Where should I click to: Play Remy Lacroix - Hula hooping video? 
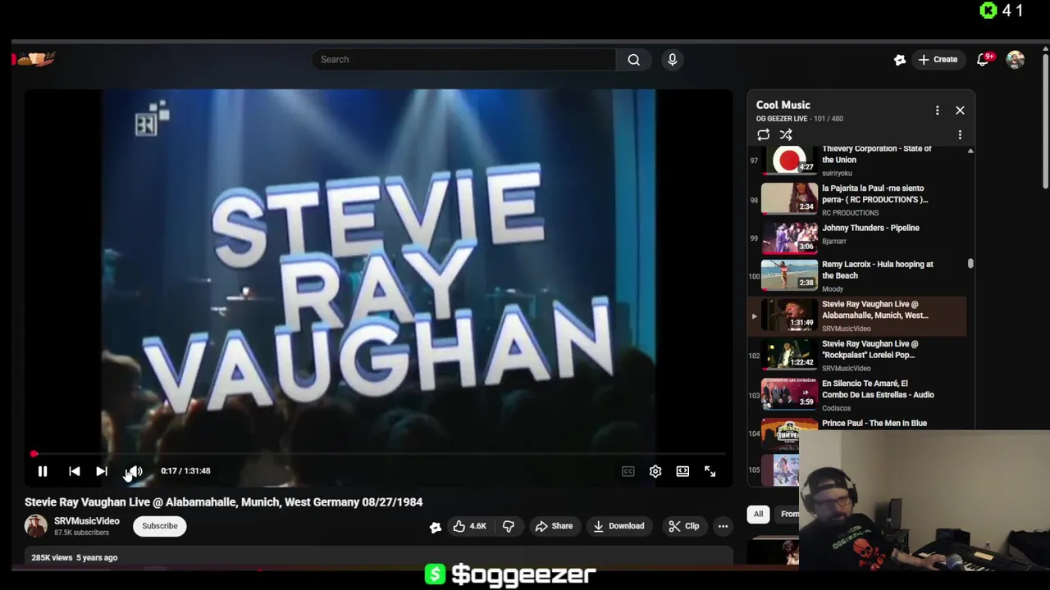click(858, 276)
